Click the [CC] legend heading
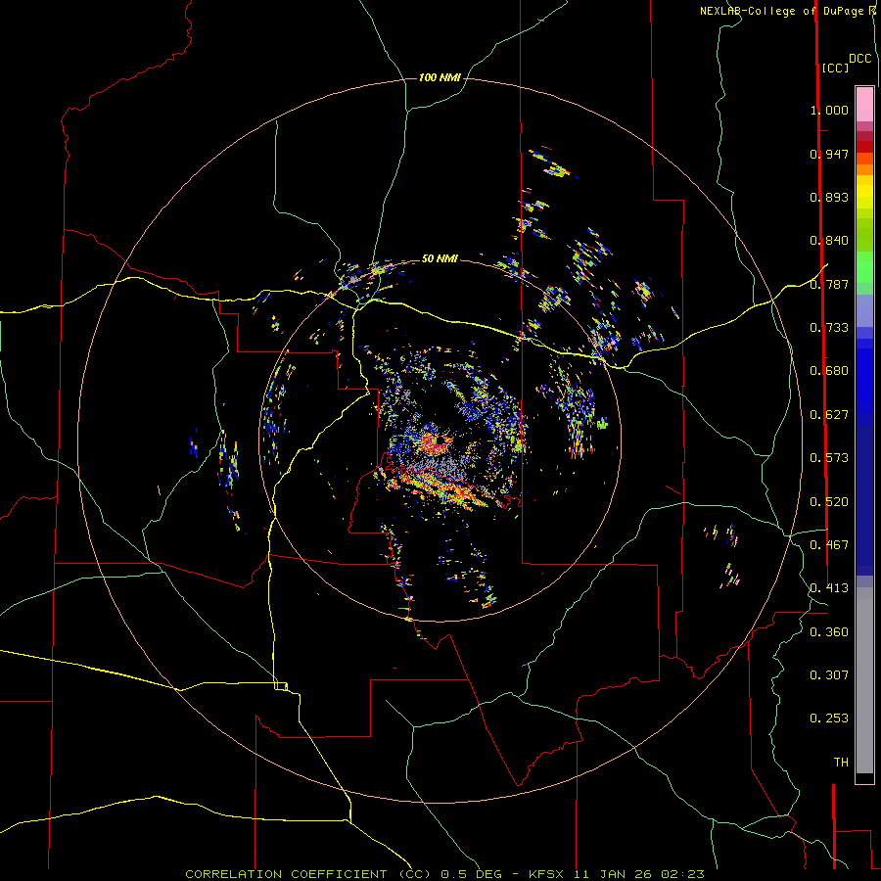The width and height of the screenshot is (881, 881). 835,68
